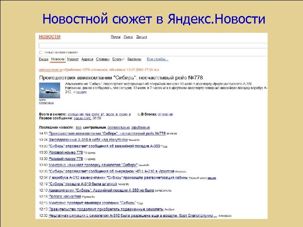Click the blogs icon before 'В блогах'
Image resolution: width=303 pixels, height=227 pixels.
pos(139,114)
